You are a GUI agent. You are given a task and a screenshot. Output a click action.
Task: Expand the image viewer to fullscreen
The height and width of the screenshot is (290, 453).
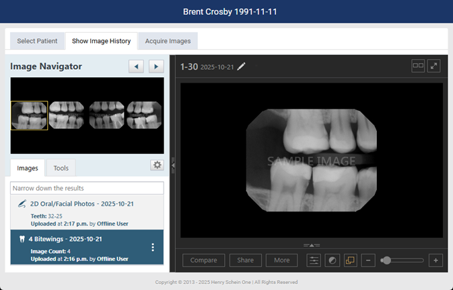434,66
